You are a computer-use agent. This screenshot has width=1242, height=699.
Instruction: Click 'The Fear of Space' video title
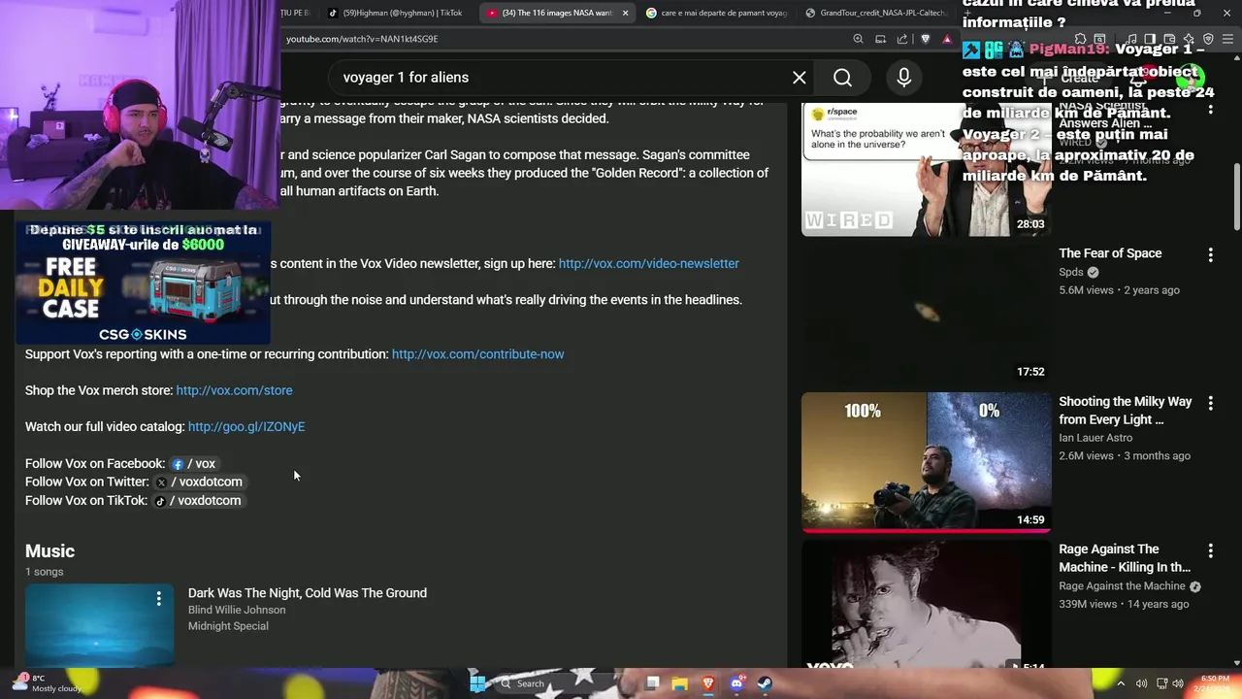[1110, 253]
